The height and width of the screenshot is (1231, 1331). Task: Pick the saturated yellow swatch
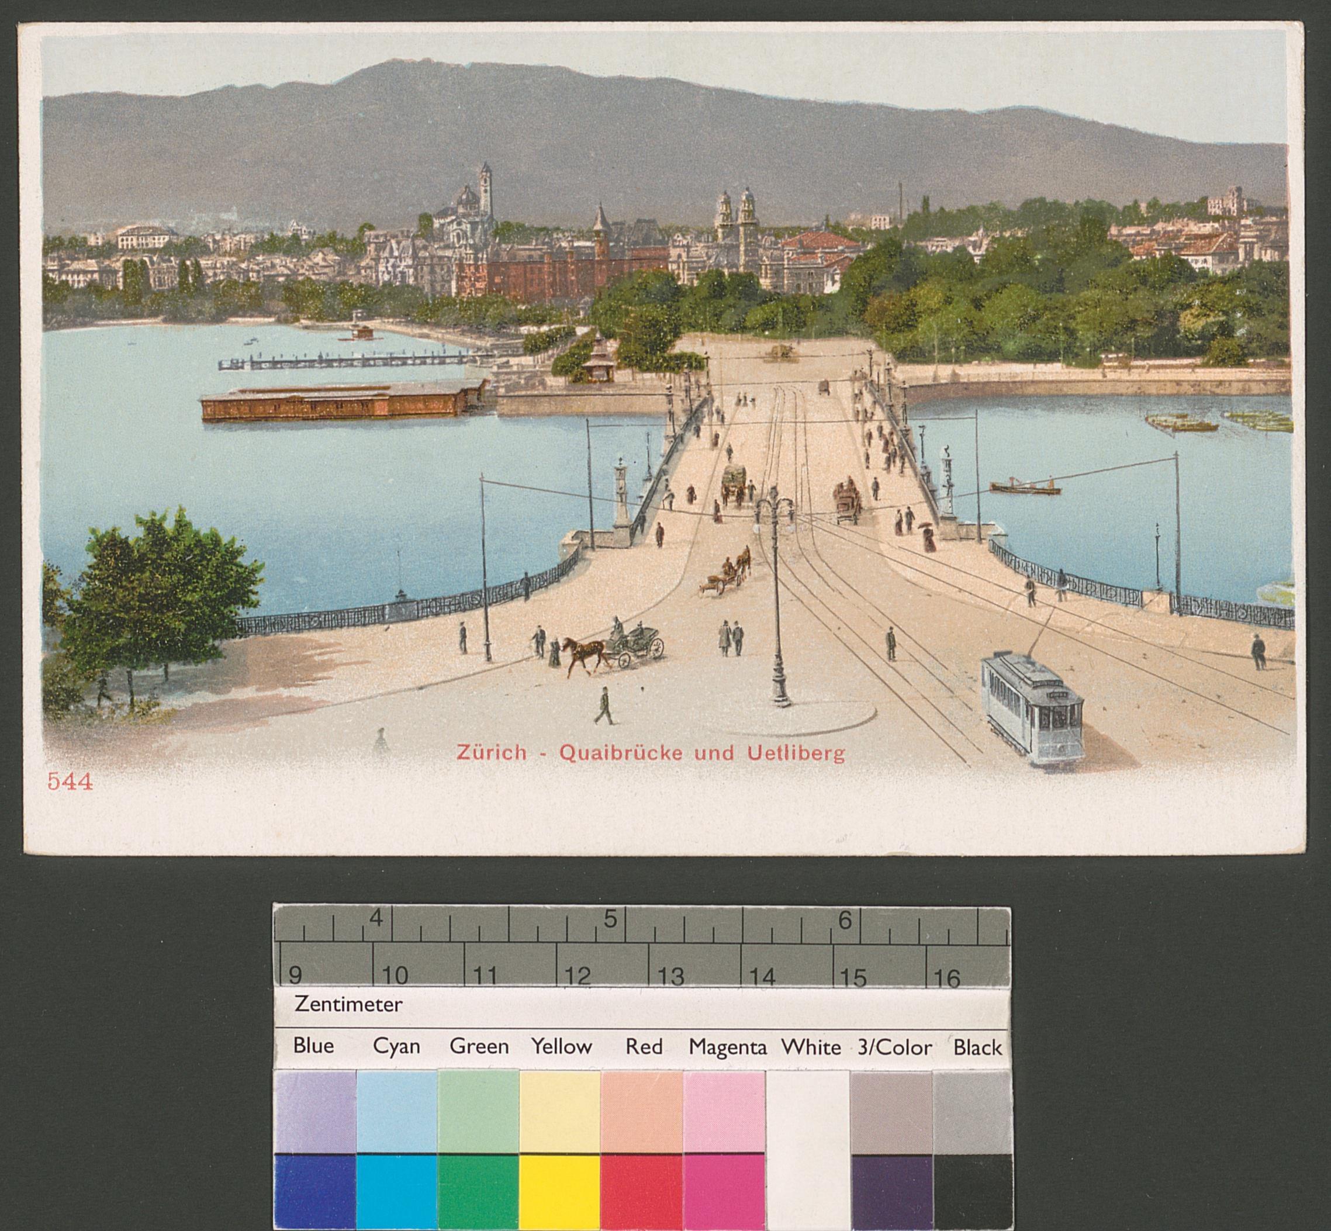tap(560, 1192)
